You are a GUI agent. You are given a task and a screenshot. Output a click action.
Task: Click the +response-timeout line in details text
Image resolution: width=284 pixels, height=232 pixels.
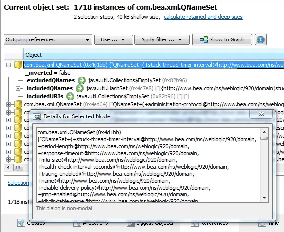(118, 153)
